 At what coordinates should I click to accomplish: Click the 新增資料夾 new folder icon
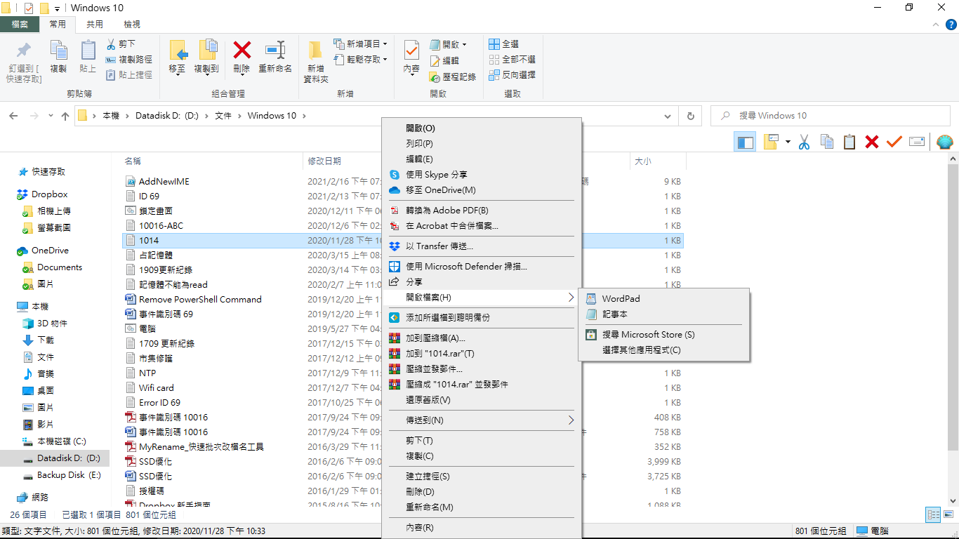tap(316, 62)
